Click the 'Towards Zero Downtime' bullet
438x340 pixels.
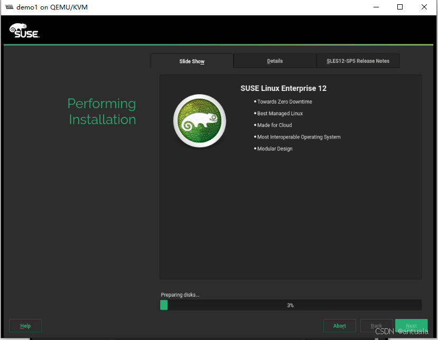[x=284, y=102]
